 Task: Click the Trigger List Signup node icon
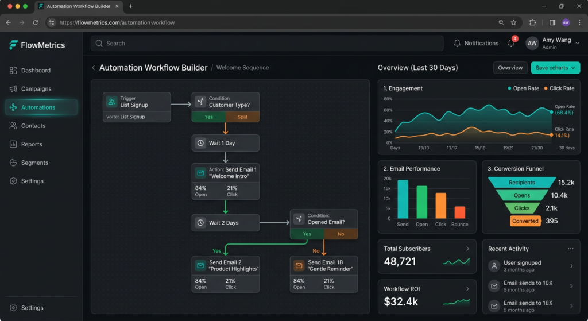(111, 102)
